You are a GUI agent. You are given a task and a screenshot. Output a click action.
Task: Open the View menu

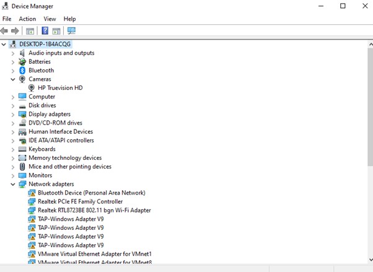50,19
